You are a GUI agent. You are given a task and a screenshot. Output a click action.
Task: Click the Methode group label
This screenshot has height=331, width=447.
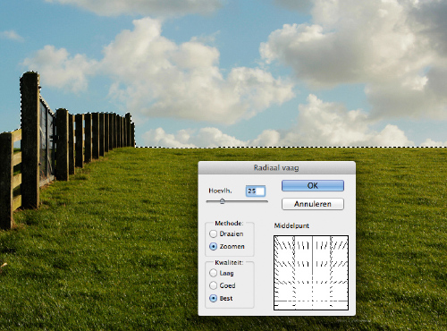(x=229, y=223)
